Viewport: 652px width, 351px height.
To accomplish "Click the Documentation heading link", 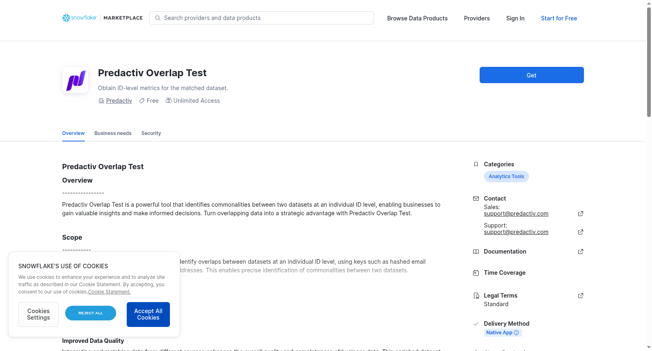I will [x=505, y=252].
